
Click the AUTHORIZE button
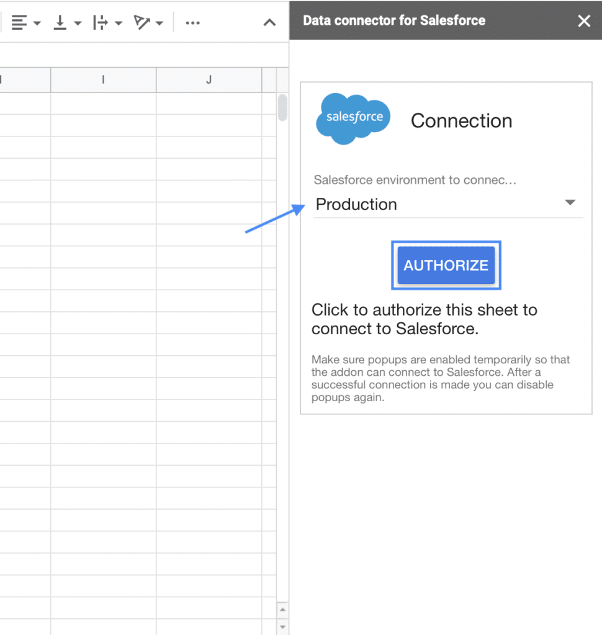point(446,265)
